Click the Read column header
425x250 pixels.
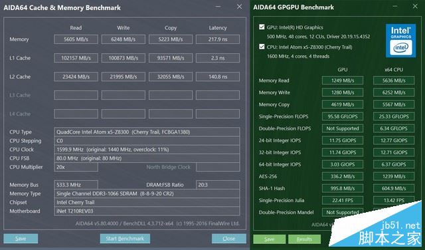[76, 28]
